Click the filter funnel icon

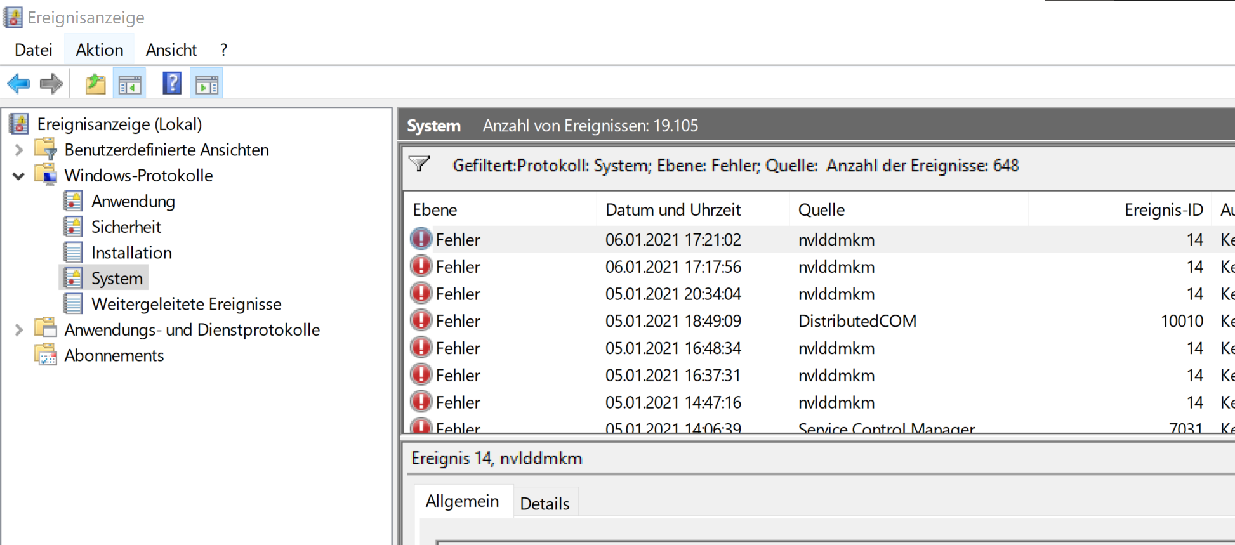point(419,164)
